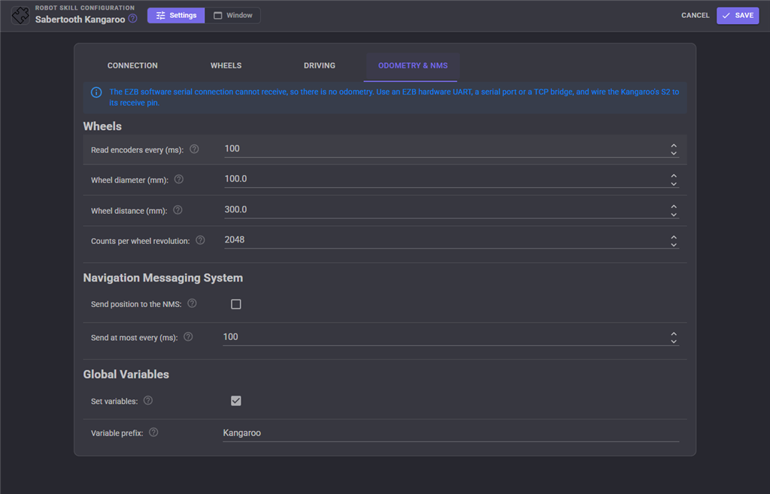Click the Global Variables heading

pos(126,375)
